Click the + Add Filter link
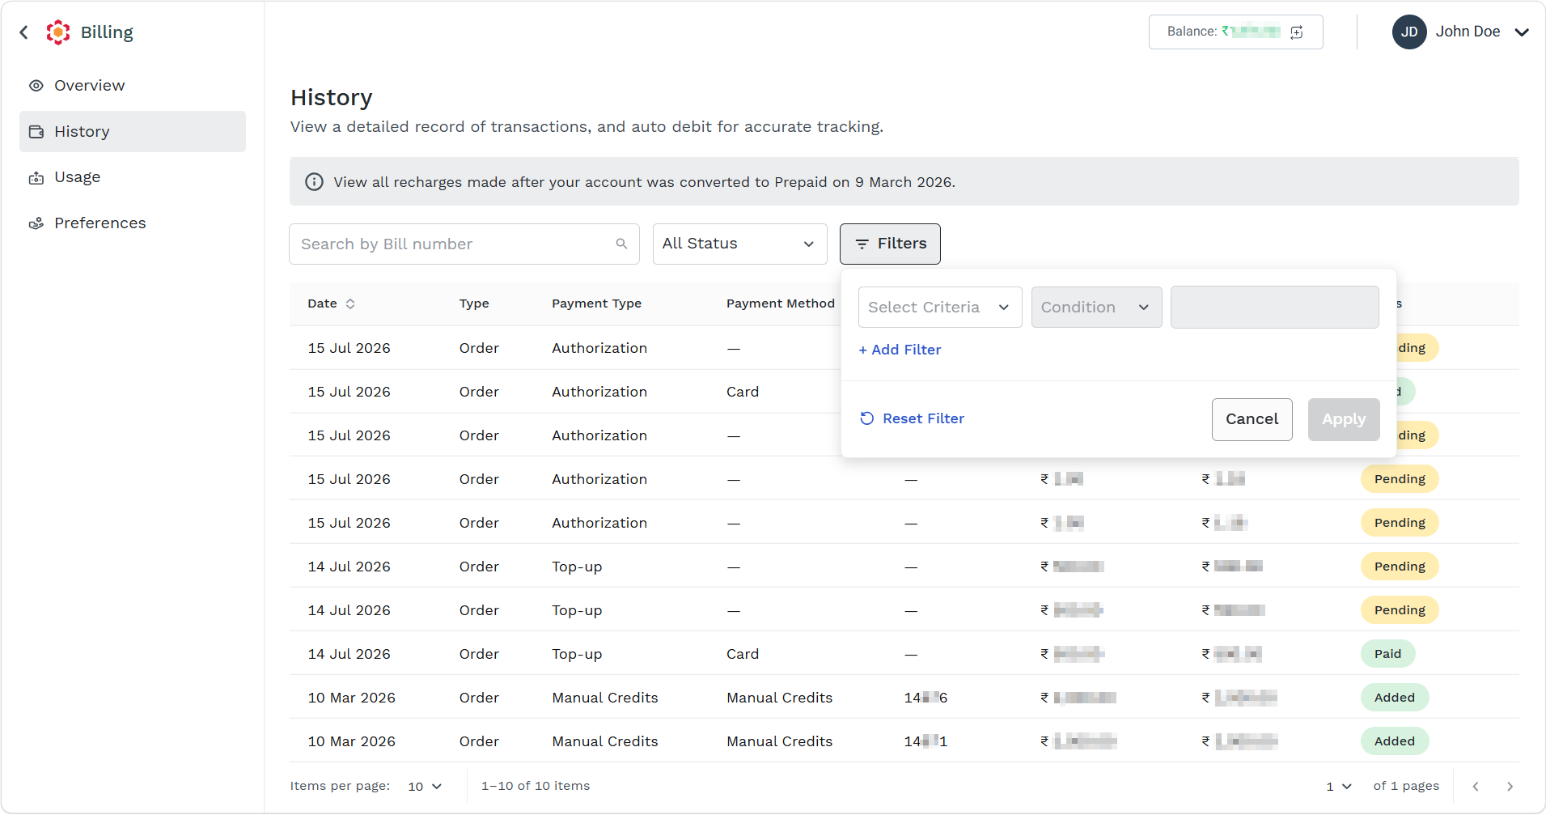This screenshot has width=1546, height=815. coord(900,350)
